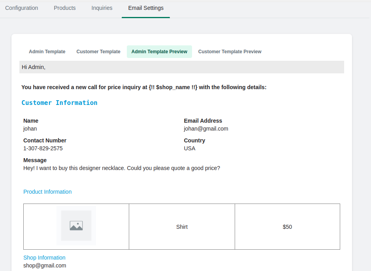Click the Product Information heading
Image resolution: width=371 pixels, height=271 pixels.
point(47,192)
